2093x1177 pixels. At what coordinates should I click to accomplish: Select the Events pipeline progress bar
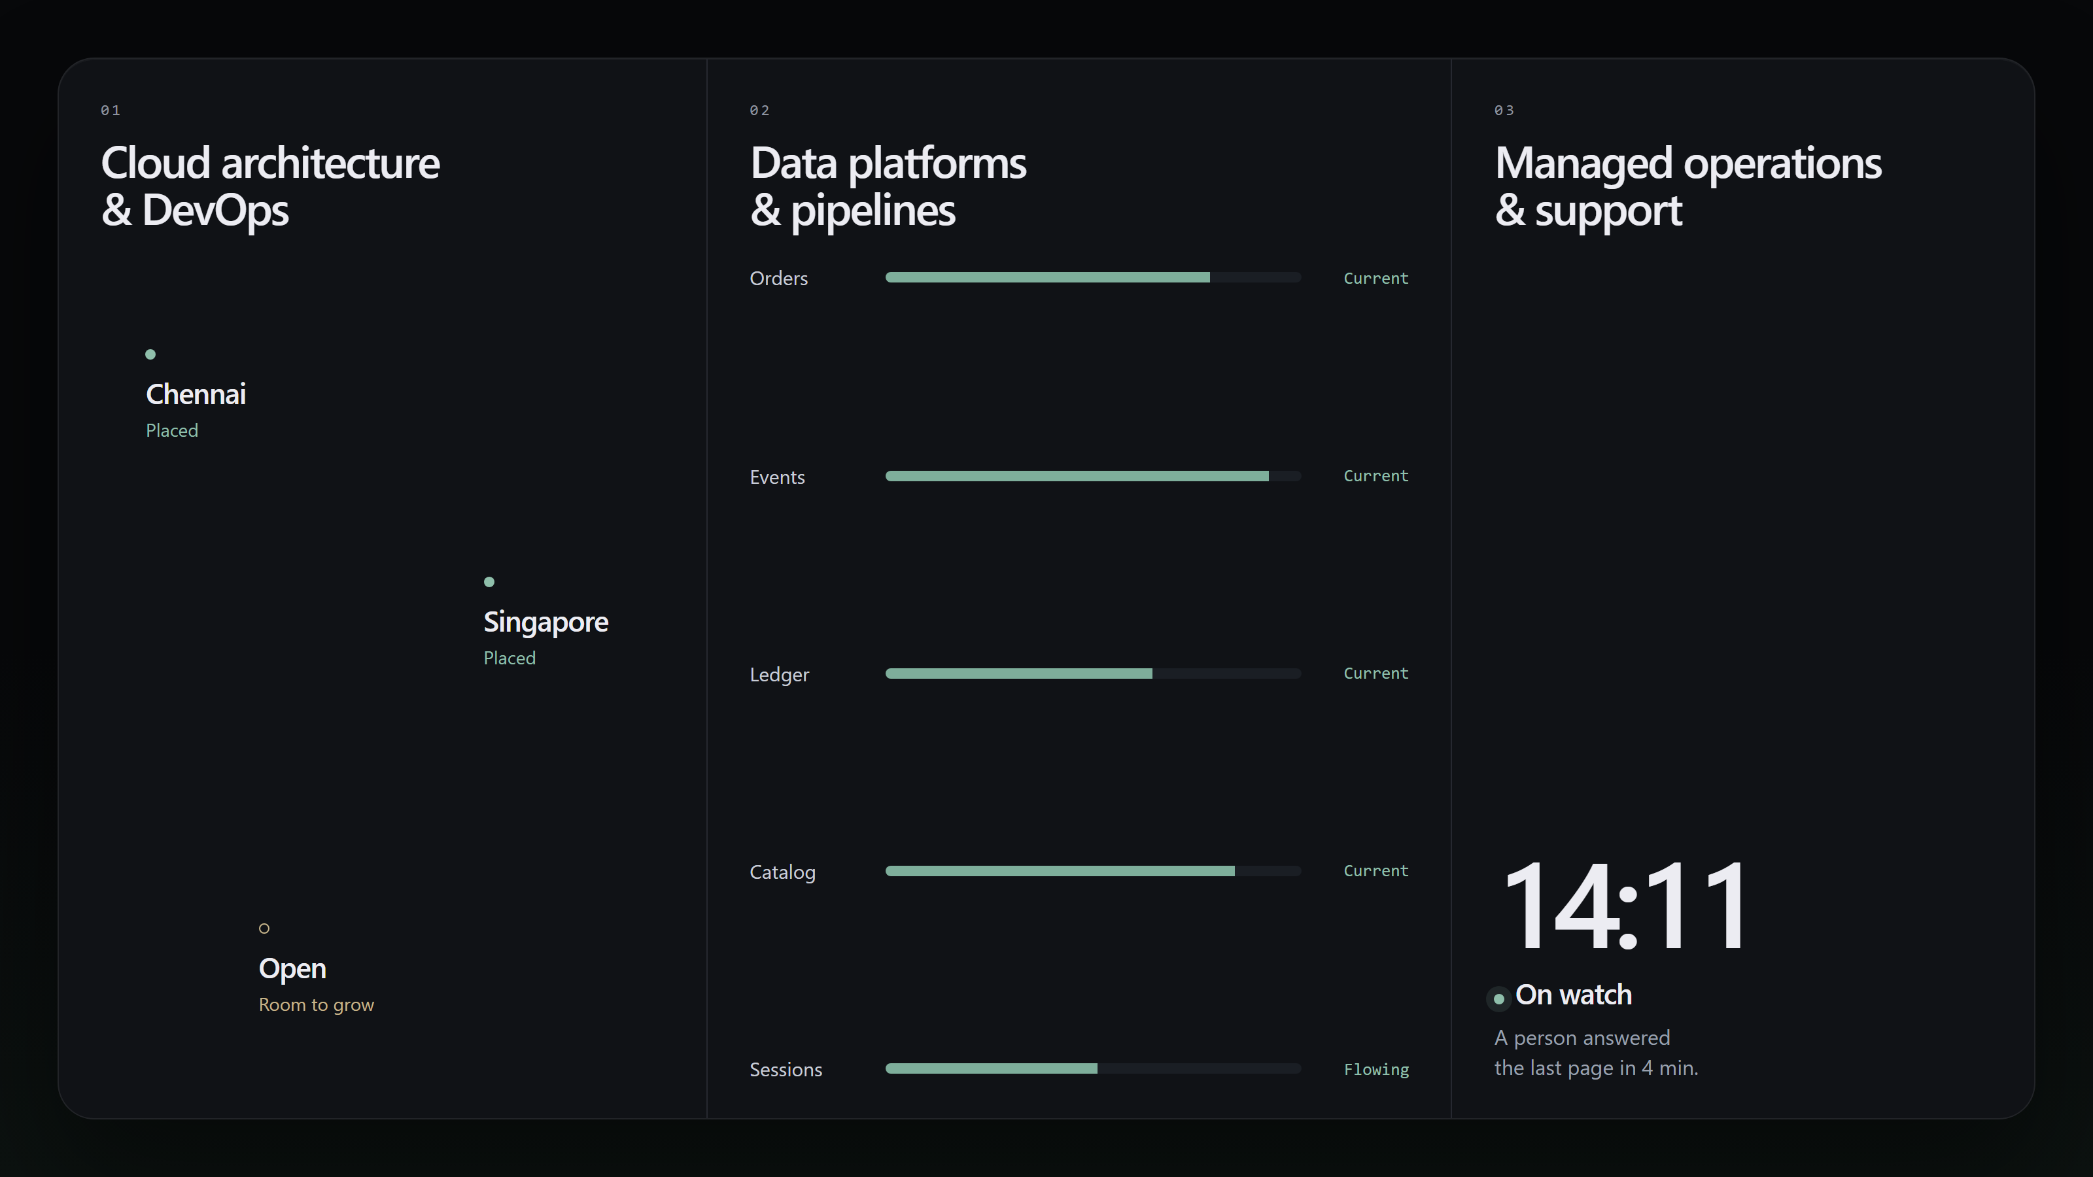click(x=1093, y=476)
